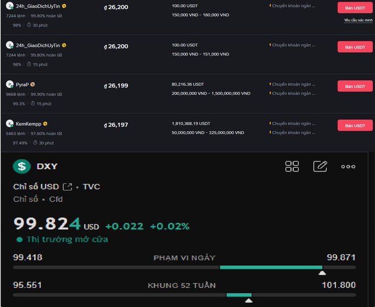
Task: Click PyraP avatar icon
Action: point(9,84)
